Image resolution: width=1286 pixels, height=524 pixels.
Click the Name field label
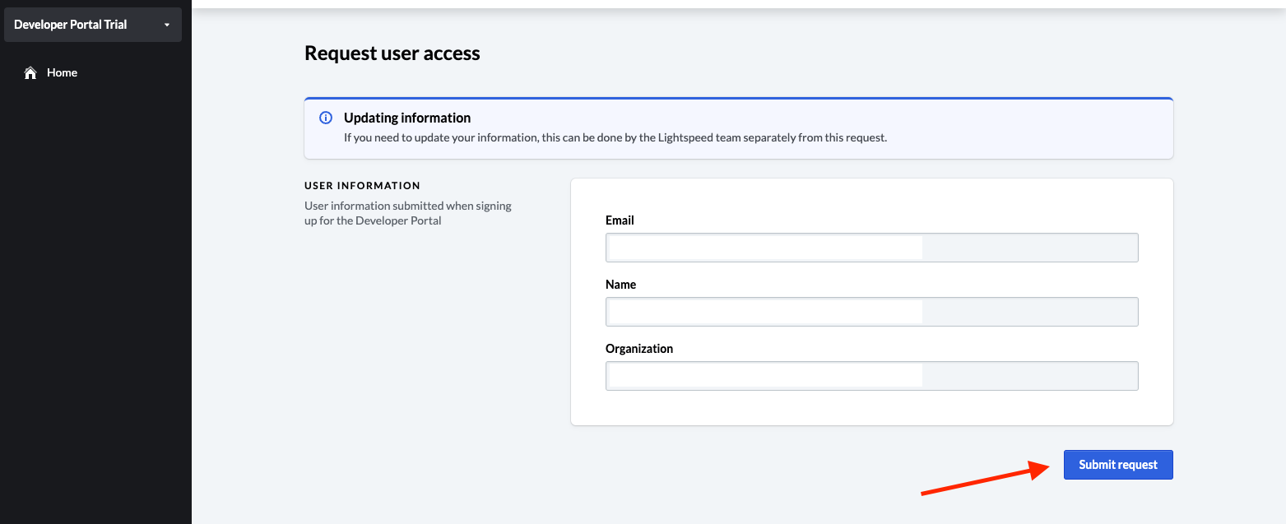(x=620, y=285)
